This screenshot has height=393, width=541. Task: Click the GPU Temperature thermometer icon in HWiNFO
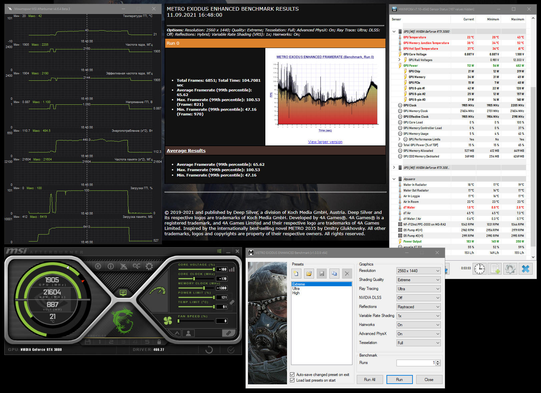pos(400,37)
